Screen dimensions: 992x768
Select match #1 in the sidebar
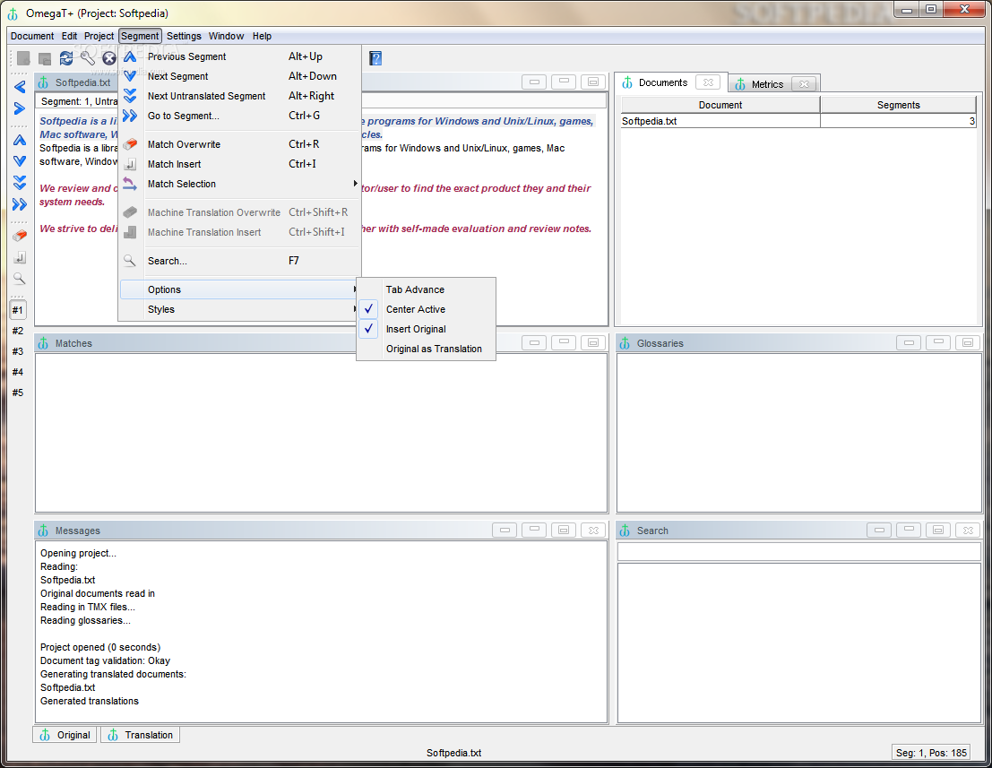pos(18,310)
